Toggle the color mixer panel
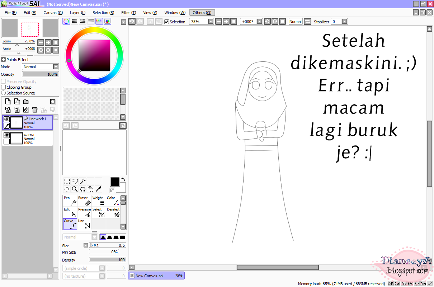This screenshot has width=434, height=287. click(83, 21)
